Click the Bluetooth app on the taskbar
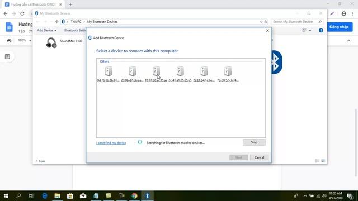 click(x=147, y=196)
